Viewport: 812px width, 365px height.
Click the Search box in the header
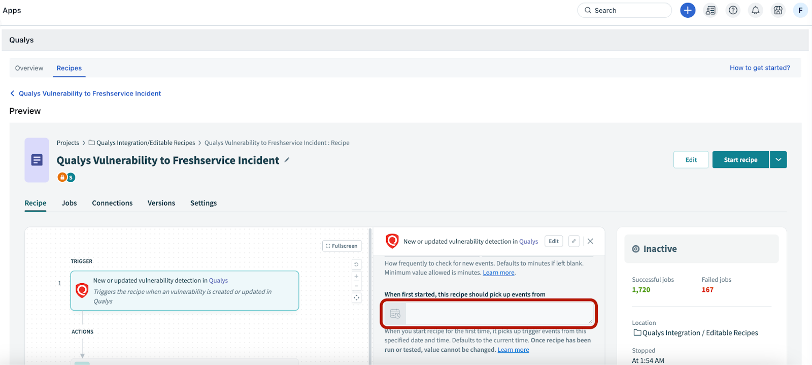coord(624,10)
